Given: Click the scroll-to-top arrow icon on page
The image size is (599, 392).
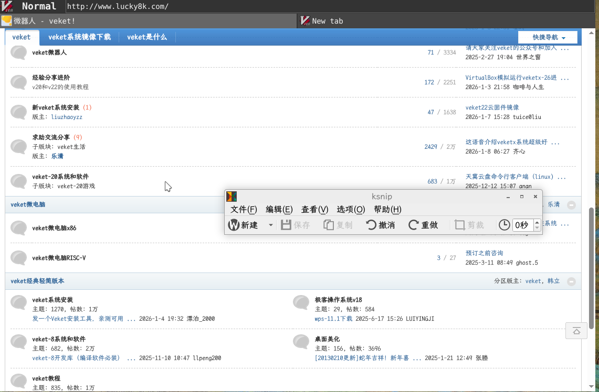Looking at the screenshot, I should point(576,331).
